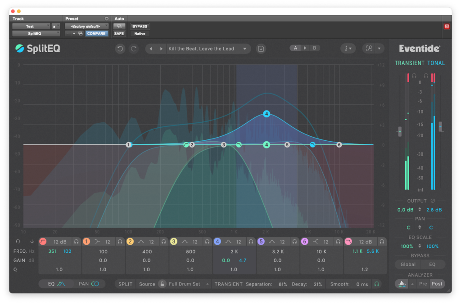Click the tonal output level fader
Screen dimensions: 461x304
click(441, 127)
